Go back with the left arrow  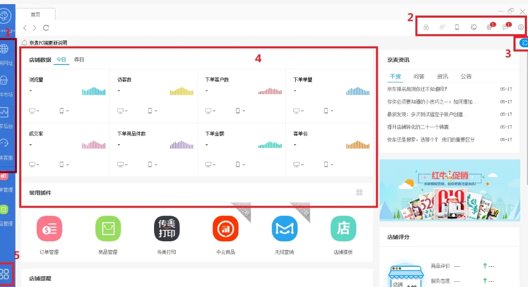tap(25, 28)
